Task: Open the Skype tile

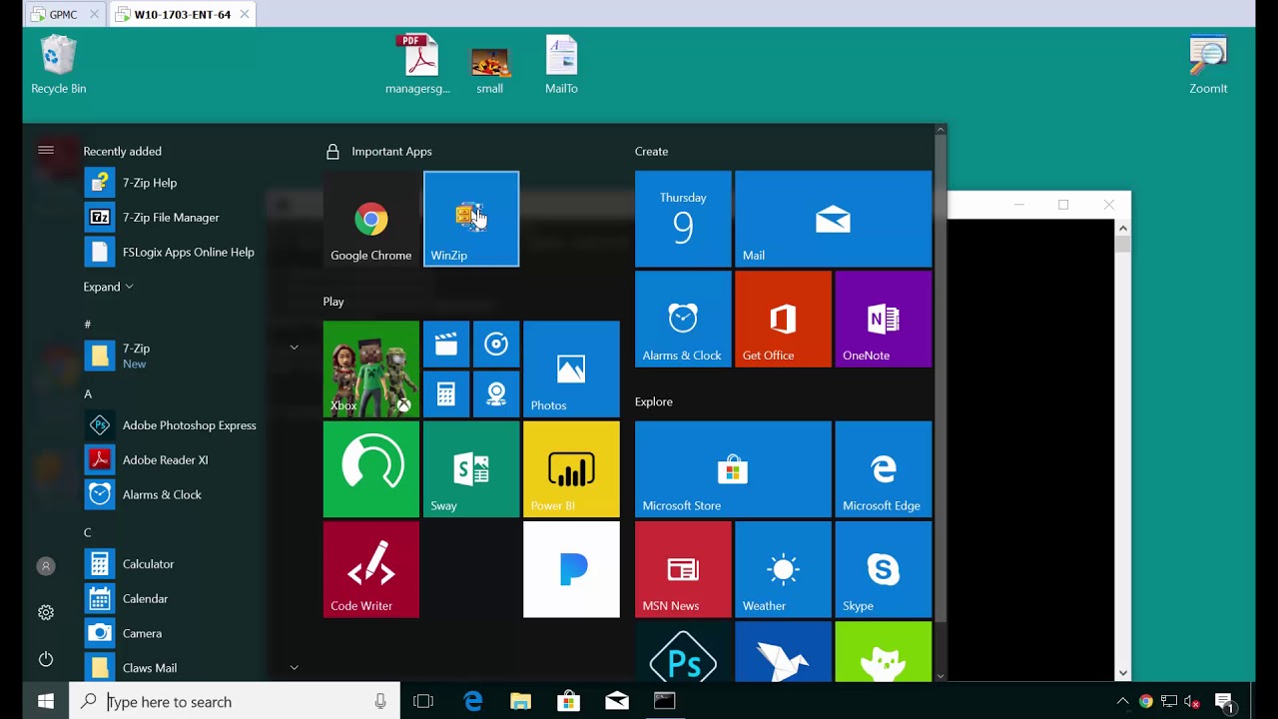Action: click(883, 568)
